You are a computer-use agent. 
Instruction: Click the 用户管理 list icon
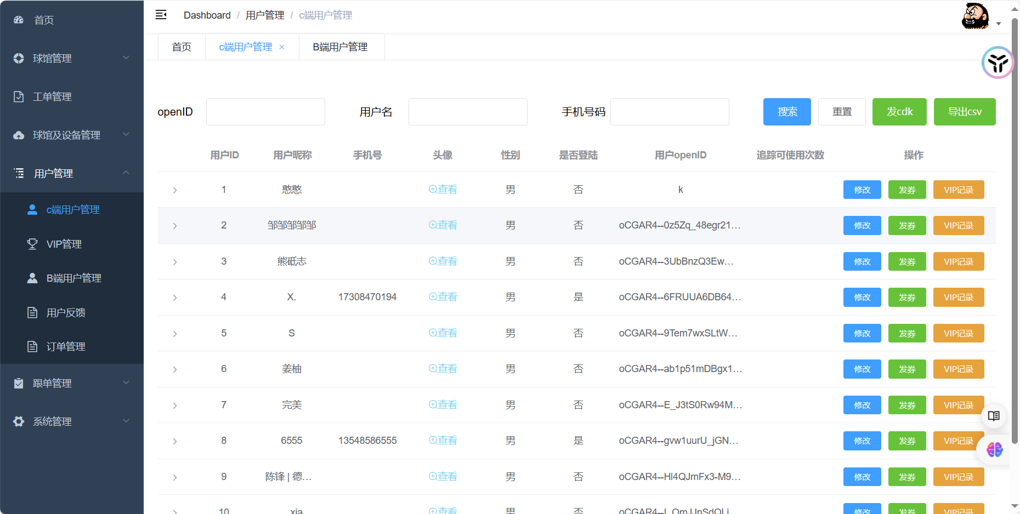pos(19,173)
